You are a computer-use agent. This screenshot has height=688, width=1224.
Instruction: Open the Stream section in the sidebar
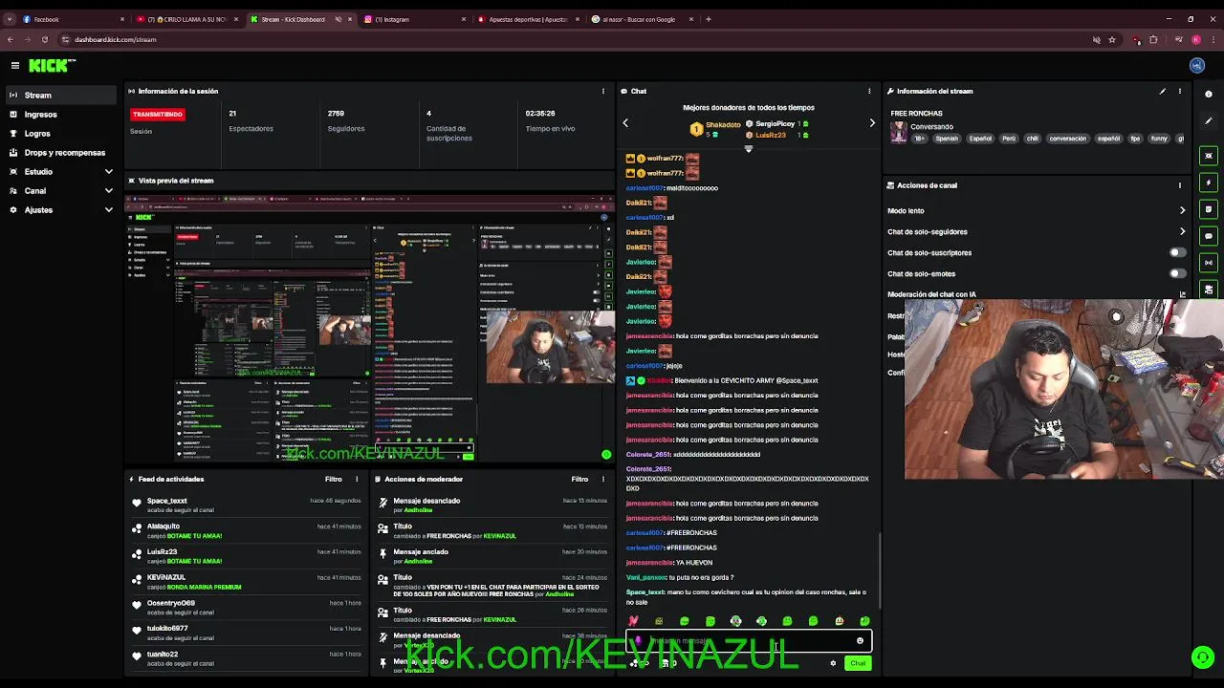coord(61,96)
